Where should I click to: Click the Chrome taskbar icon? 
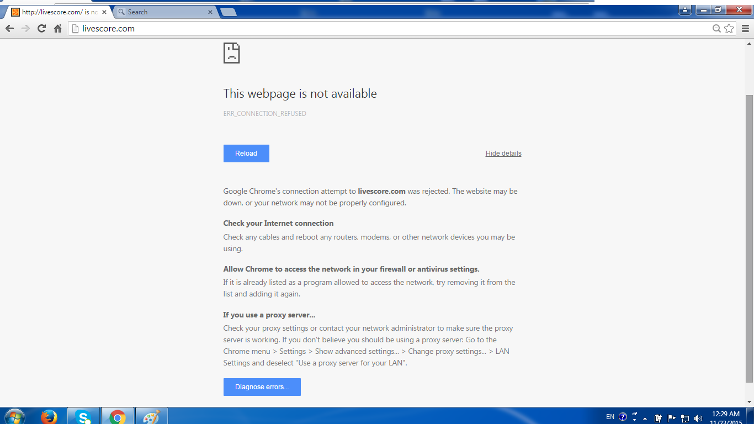click(117, 416)
